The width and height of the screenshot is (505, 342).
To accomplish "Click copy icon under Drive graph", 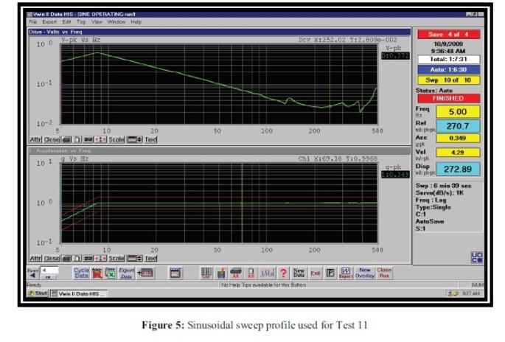I will pyautogui.click(x=77, y=140).
